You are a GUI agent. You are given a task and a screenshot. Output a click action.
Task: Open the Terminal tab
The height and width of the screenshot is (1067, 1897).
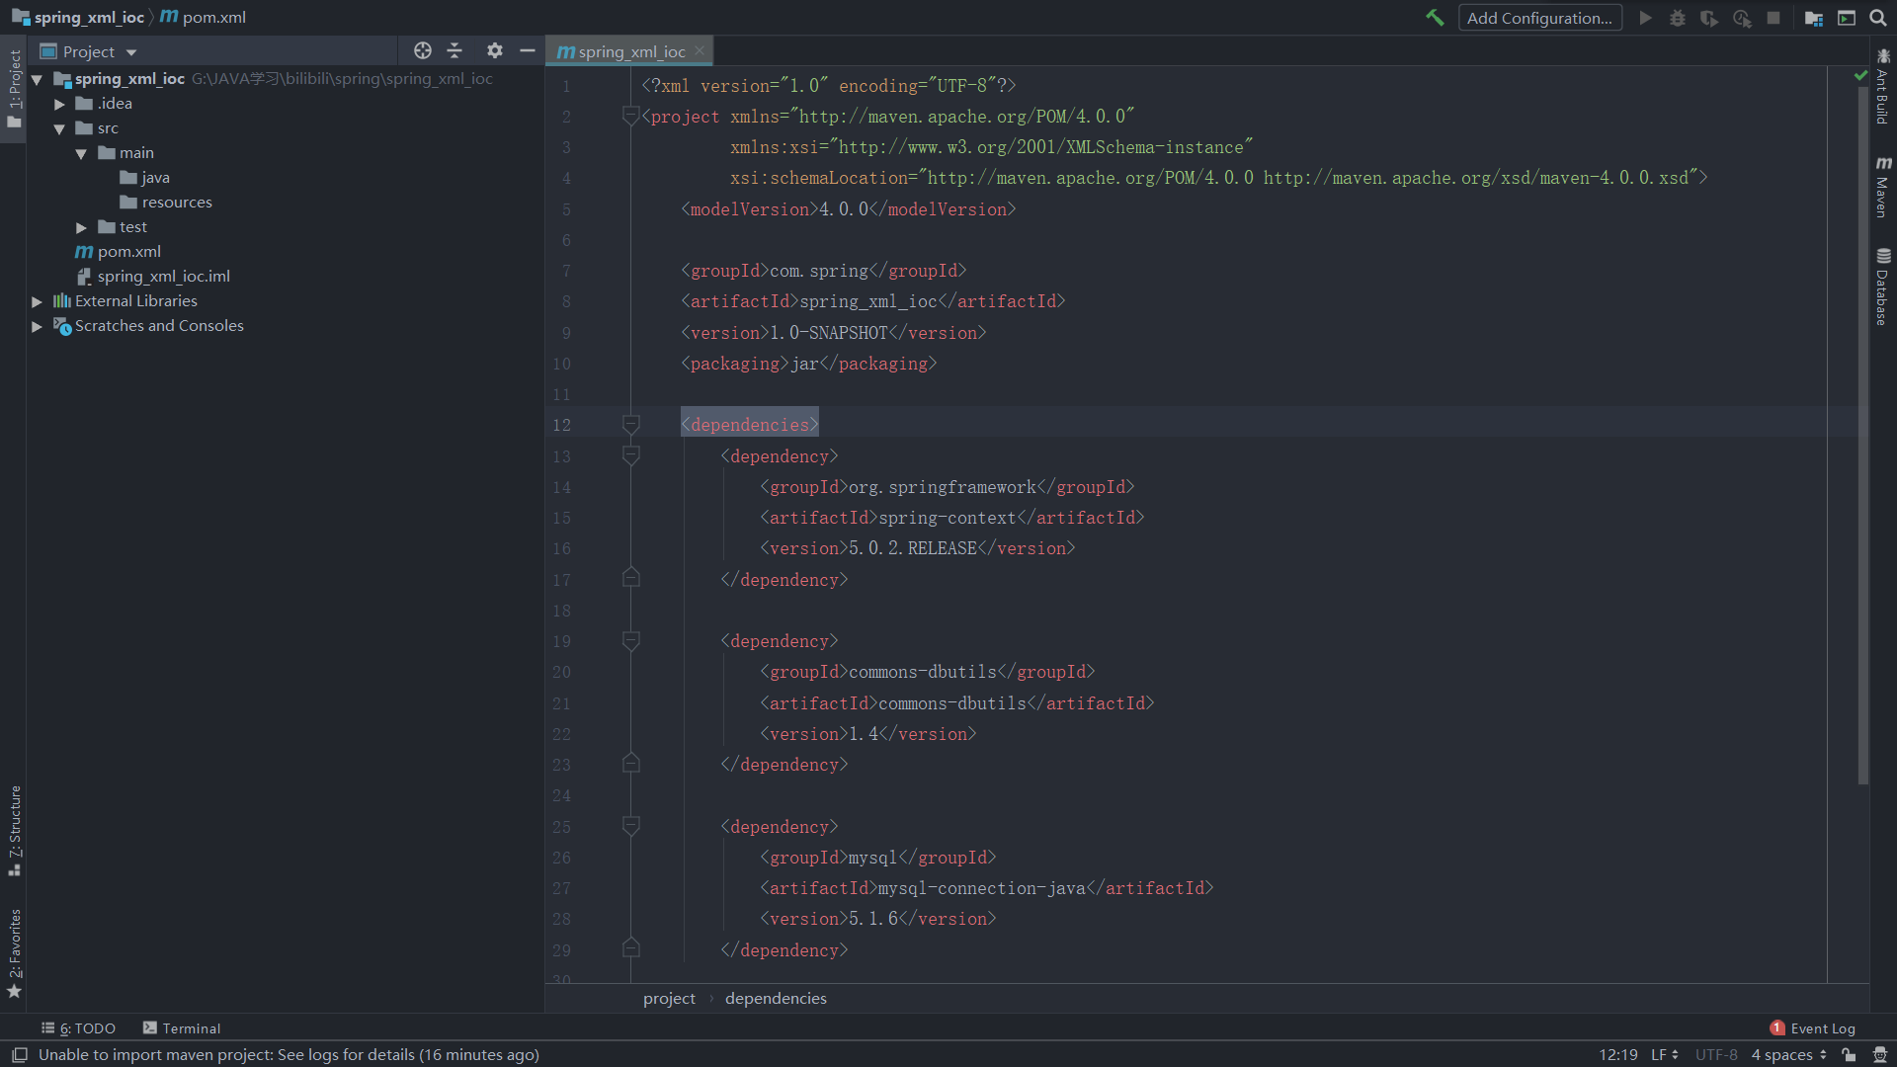click(182, 1028)
